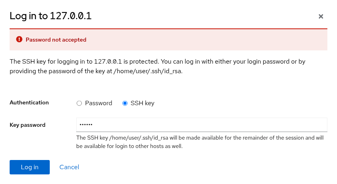Viewport: 337px width, 184px height.
Task: Click the Key password field label
Action: pos(28,125)
